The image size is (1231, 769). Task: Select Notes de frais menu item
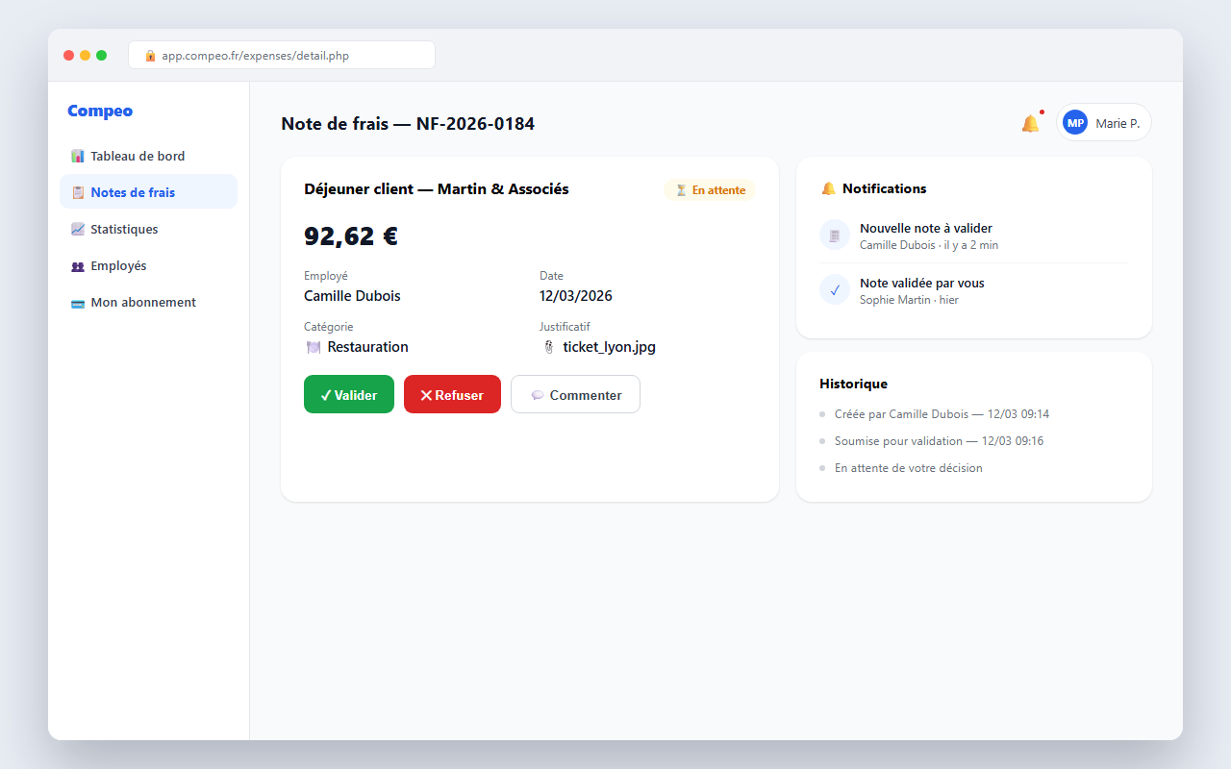point(148,192)
